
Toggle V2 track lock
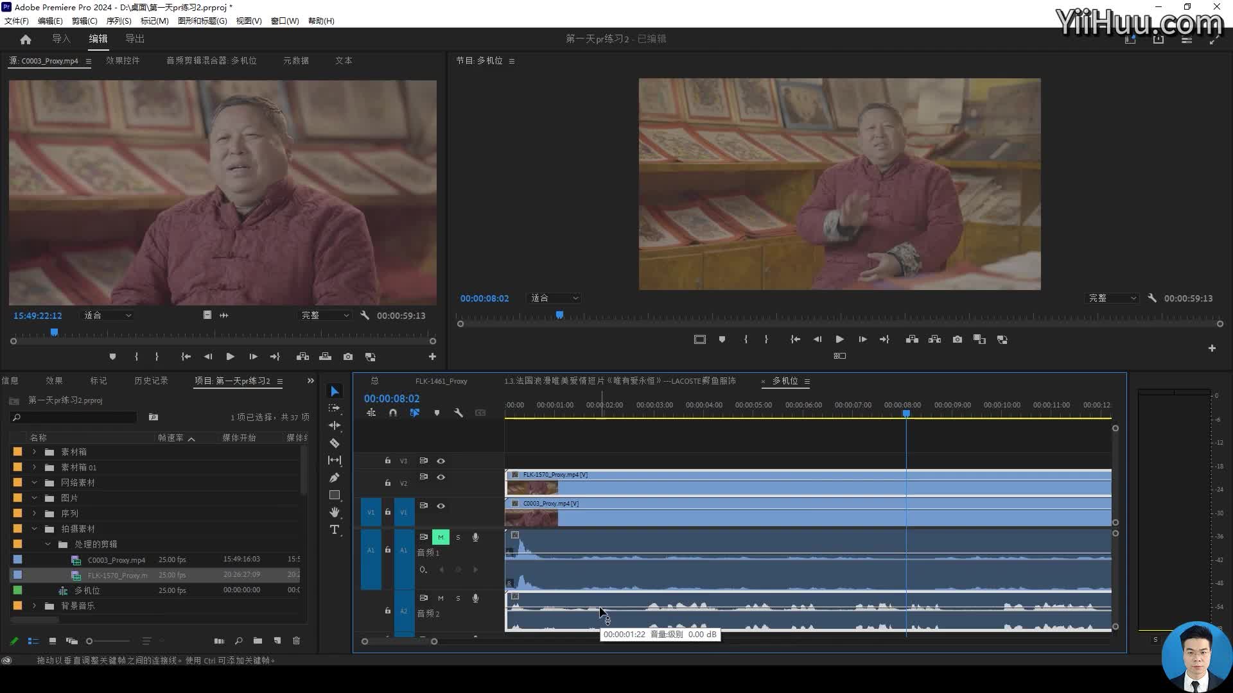coord(387,483)
